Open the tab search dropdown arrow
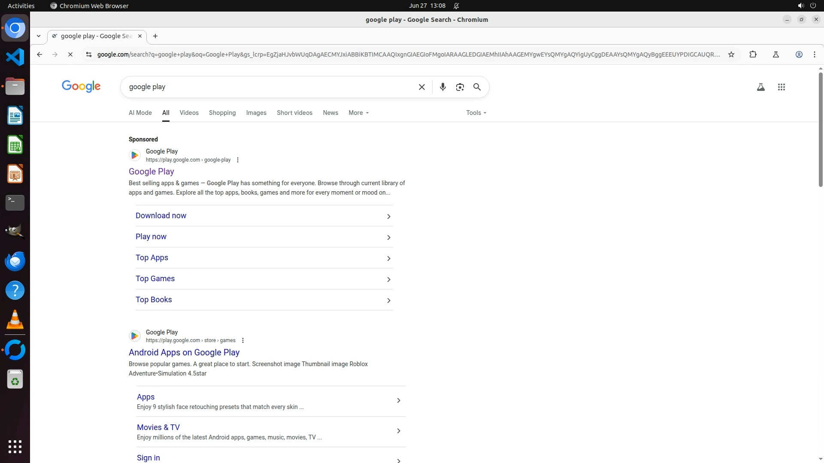This screenshot has width=824, height=463. (x=39, y=36)
